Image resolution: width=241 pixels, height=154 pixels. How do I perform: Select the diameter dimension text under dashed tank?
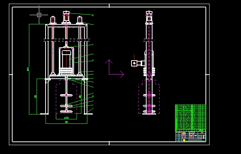point(66,118)
